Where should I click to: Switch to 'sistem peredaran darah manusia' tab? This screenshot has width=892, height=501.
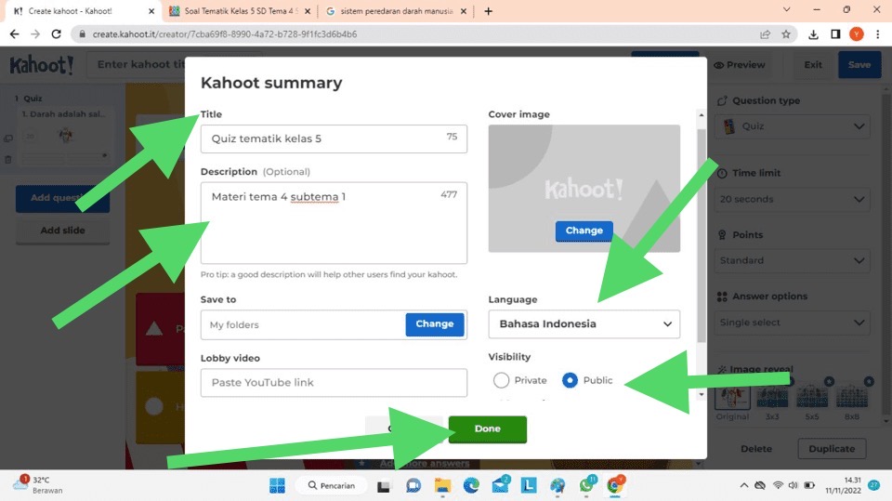(x=397, y=11)
